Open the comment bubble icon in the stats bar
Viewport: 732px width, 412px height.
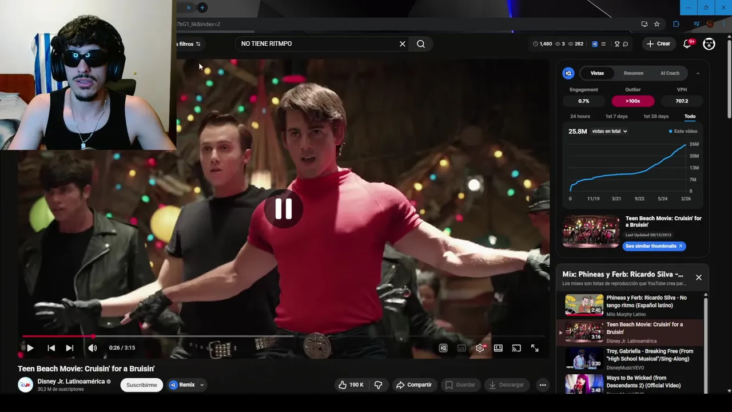tap(626, 44)
